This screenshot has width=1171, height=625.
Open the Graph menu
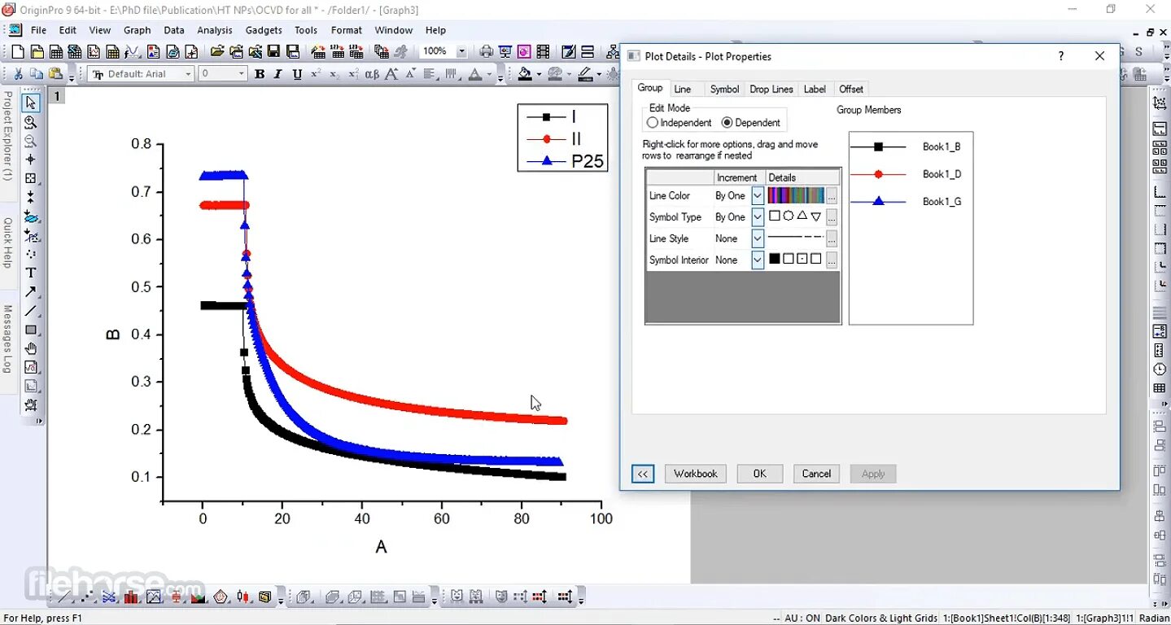138,30
